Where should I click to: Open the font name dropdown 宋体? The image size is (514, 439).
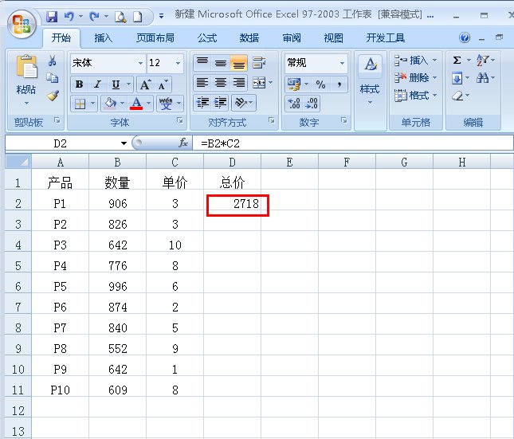tap(140, 63)
